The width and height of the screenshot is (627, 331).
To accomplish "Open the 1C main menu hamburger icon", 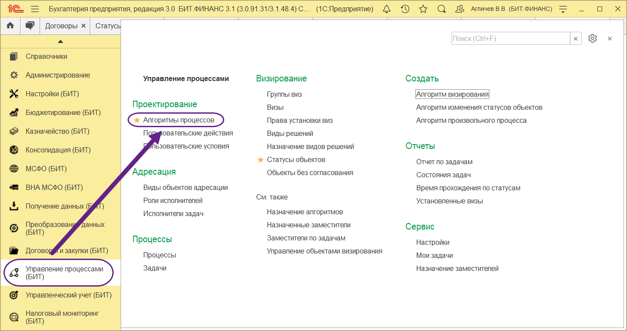I will [x=35, y=9].
